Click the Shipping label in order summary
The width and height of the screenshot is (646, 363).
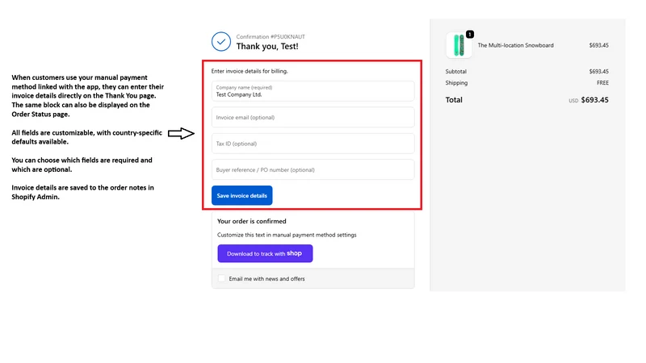pos(456,83)
